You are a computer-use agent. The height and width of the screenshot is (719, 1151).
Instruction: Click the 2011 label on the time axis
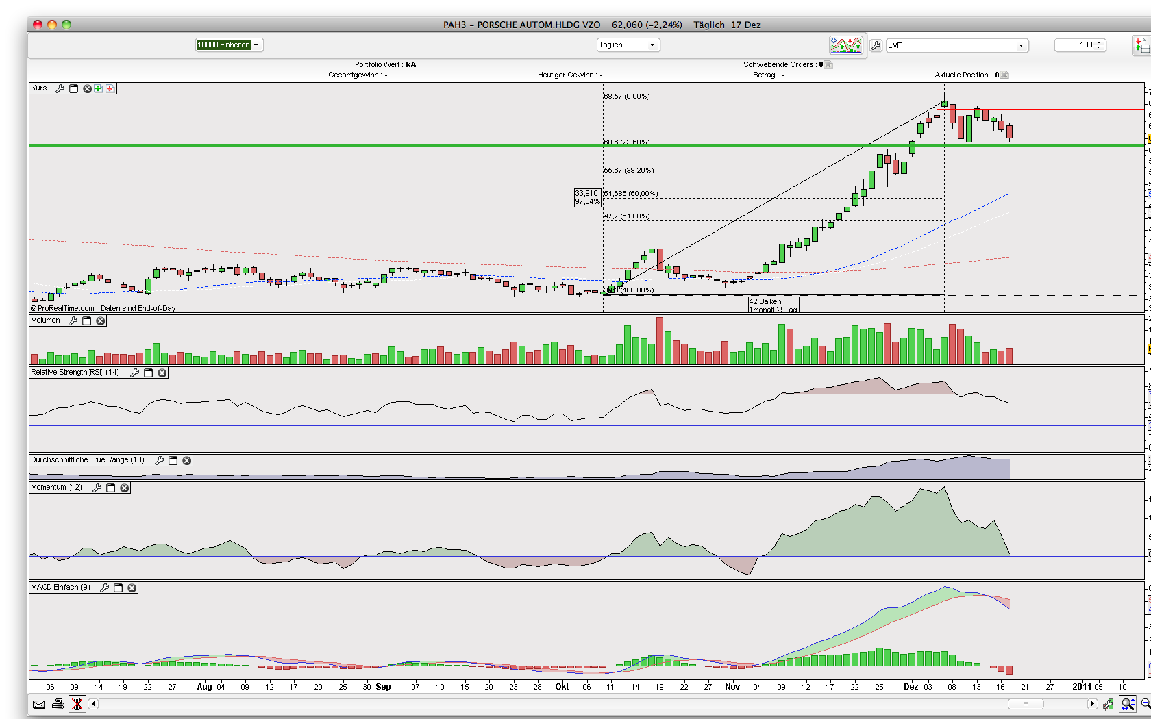tap(1082, 687)
